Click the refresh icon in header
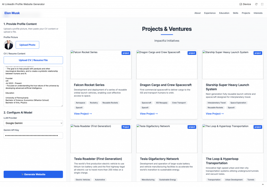 256,4
